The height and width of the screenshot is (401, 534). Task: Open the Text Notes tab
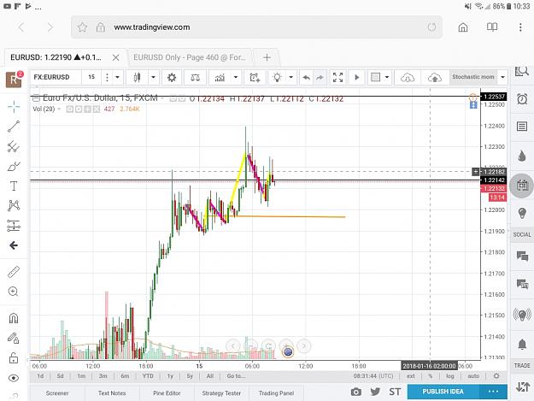112,393
